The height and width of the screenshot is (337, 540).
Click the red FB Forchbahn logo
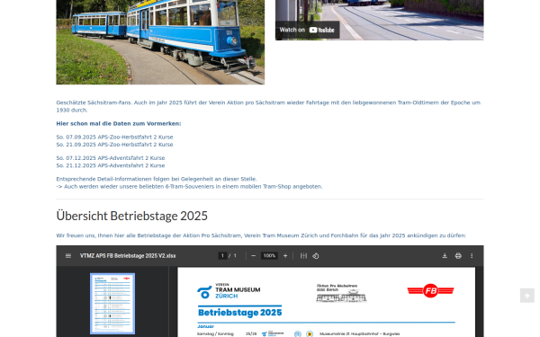430,291
